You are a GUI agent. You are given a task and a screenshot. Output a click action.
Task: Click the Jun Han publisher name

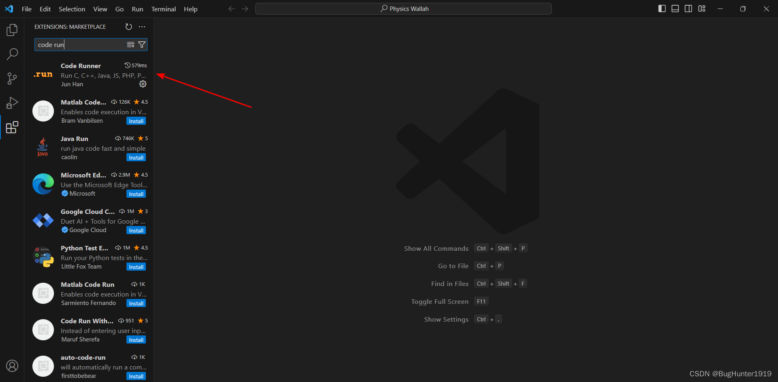pyautogui.click(x=72, y=84)
